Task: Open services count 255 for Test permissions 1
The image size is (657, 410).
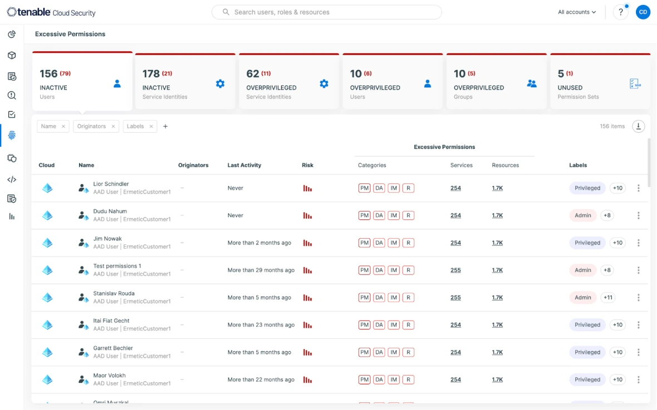Action: (455, 271)
